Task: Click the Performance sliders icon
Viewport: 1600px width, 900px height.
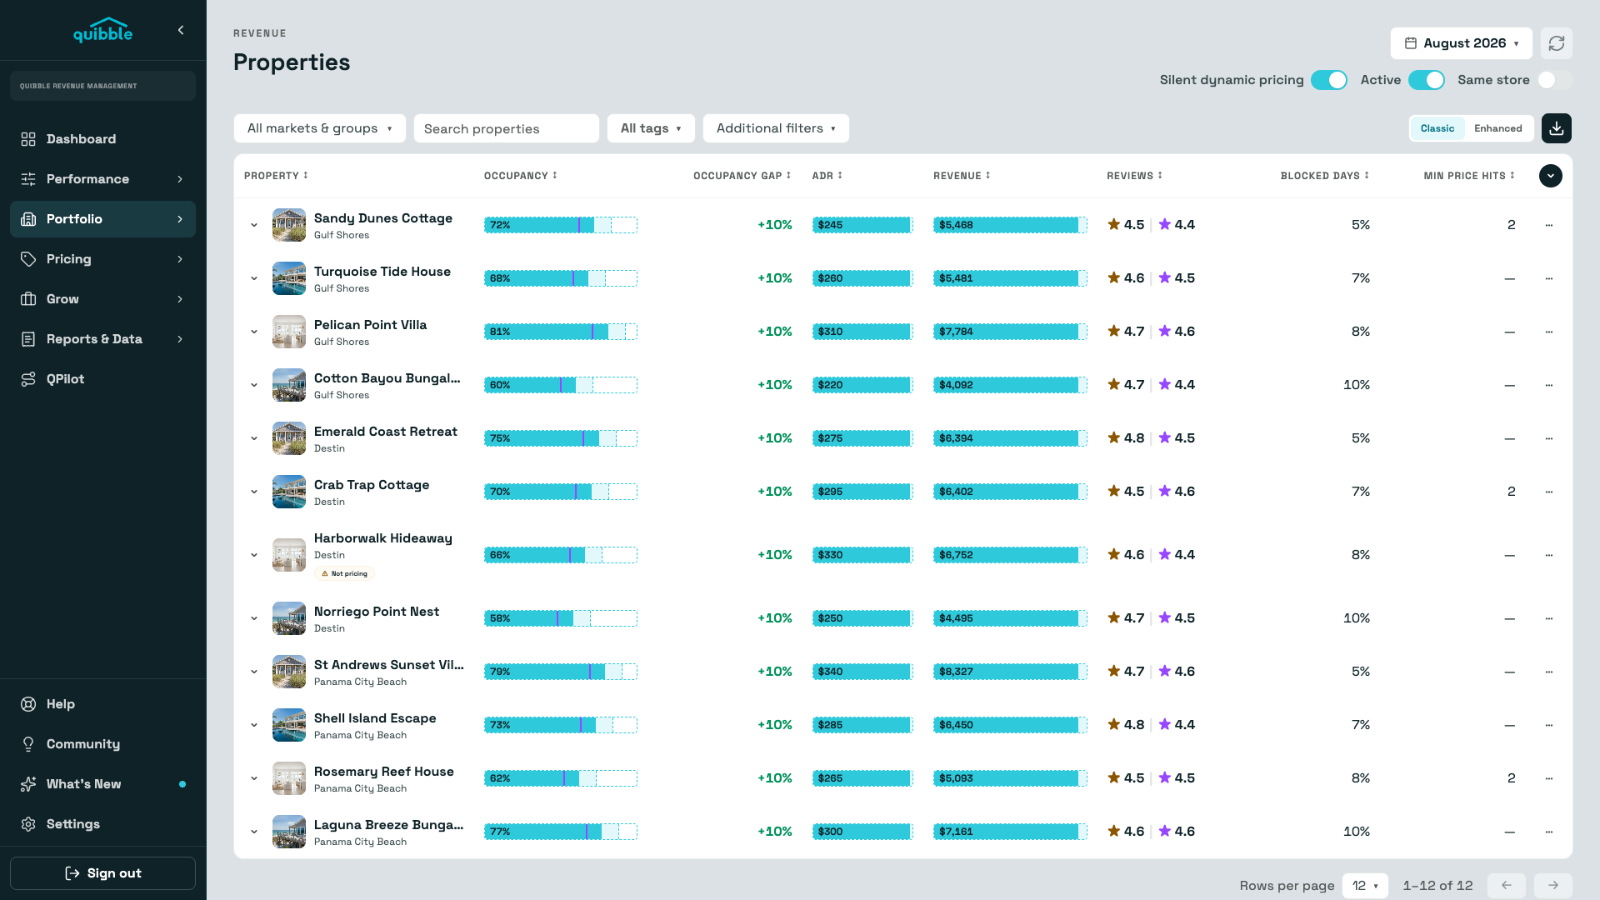Action: pos(28,179)
